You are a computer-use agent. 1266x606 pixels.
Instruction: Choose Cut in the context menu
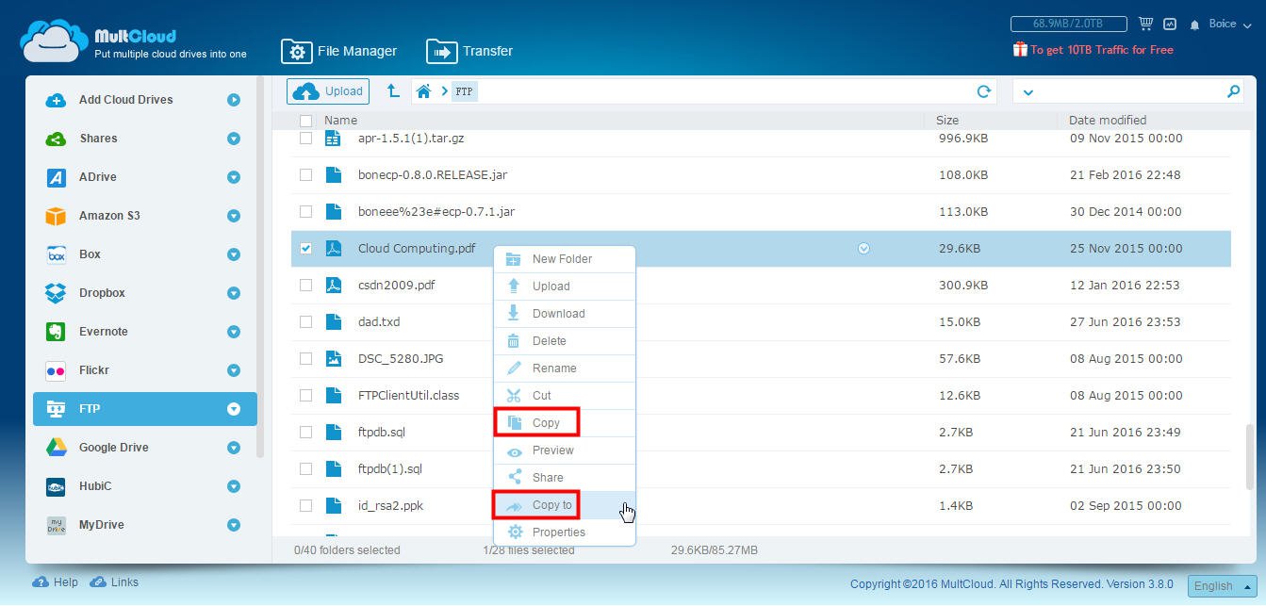565,396
